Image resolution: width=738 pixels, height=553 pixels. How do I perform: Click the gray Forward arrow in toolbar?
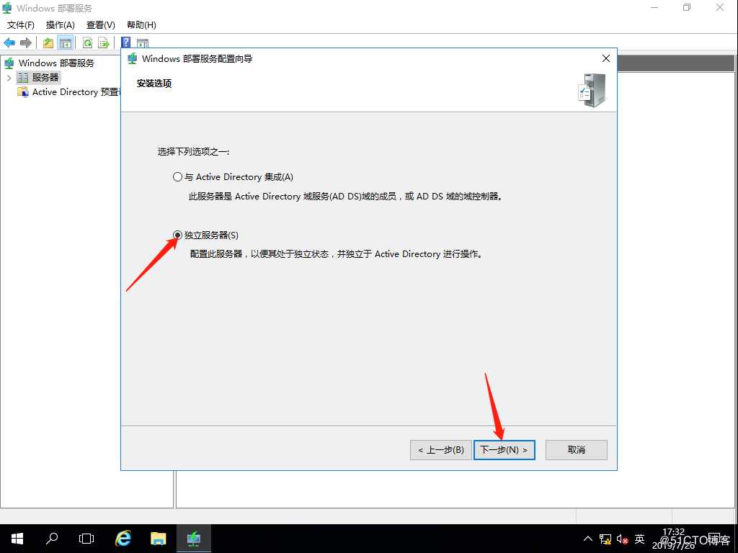[26, 42]
